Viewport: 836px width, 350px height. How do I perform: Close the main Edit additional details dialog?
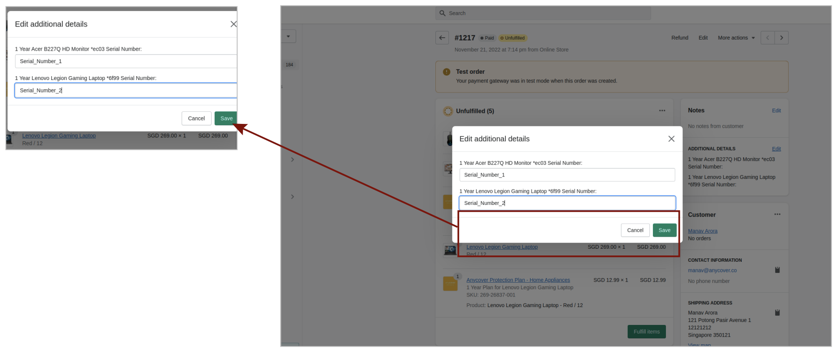tap(671, 139)
